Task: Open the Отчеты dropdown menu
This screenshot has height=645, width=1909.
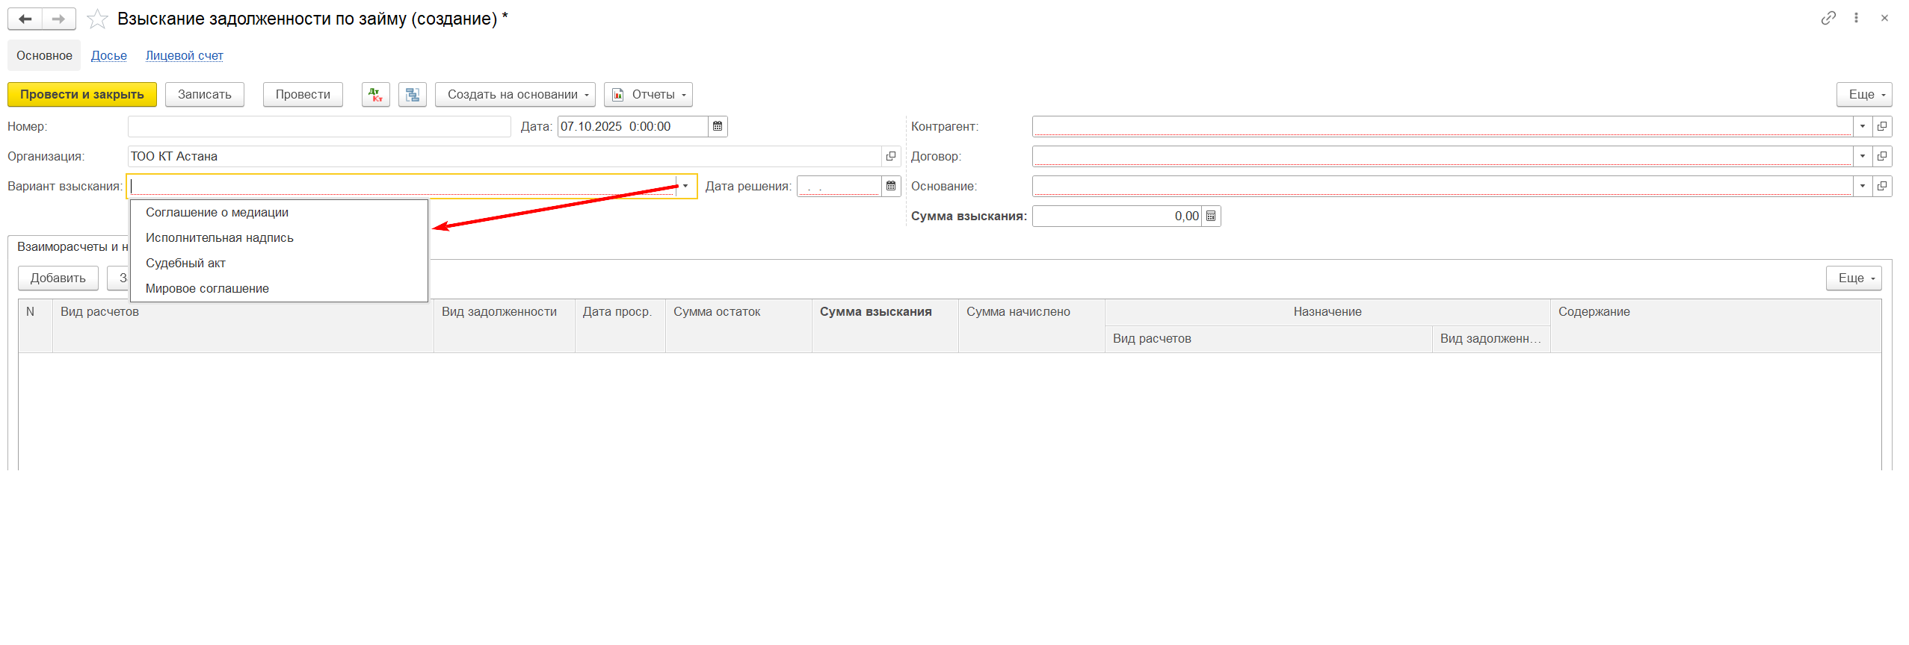Action: 648,95
